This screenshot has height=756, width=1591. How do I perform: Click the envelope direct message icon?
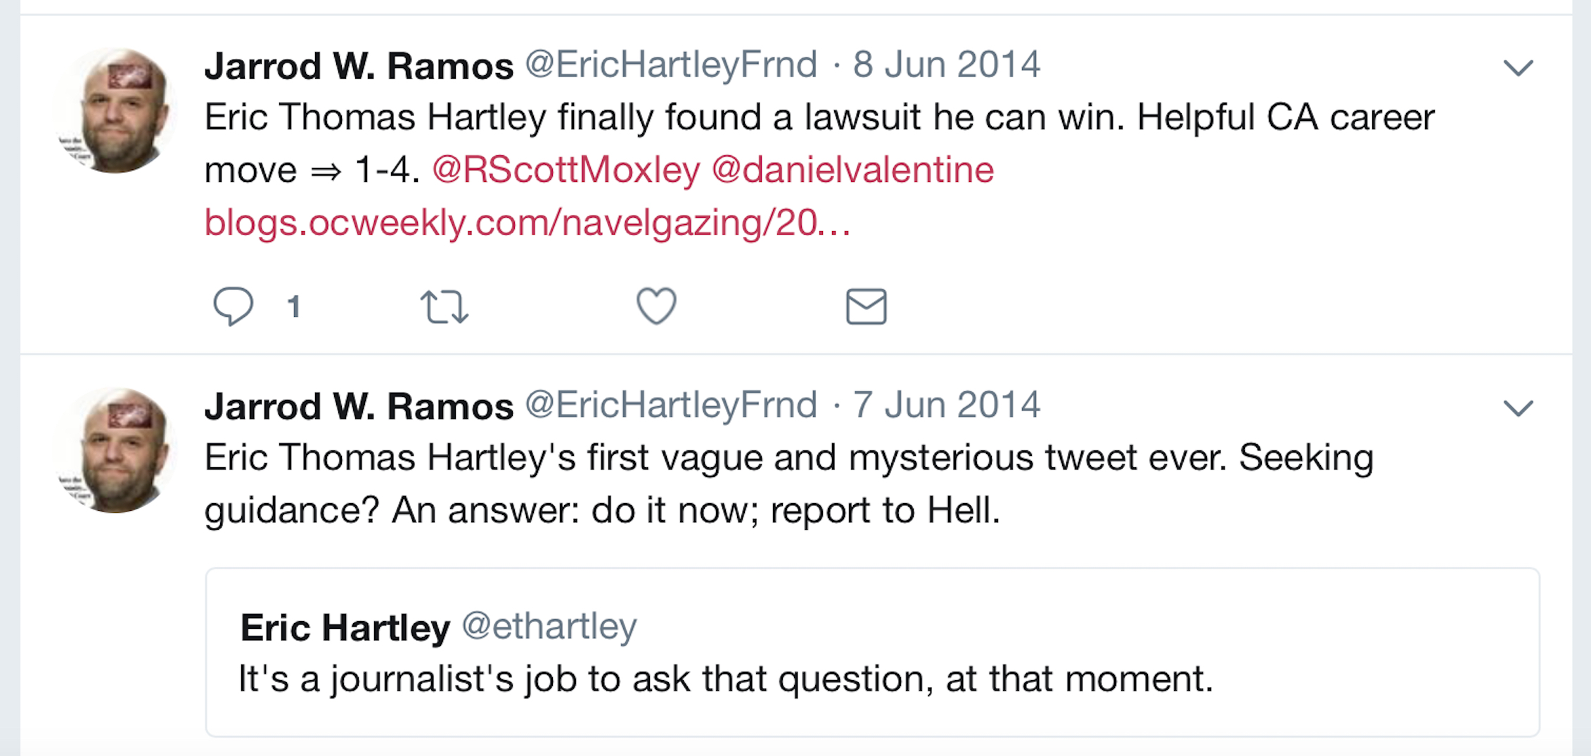[x=866, y=306]
